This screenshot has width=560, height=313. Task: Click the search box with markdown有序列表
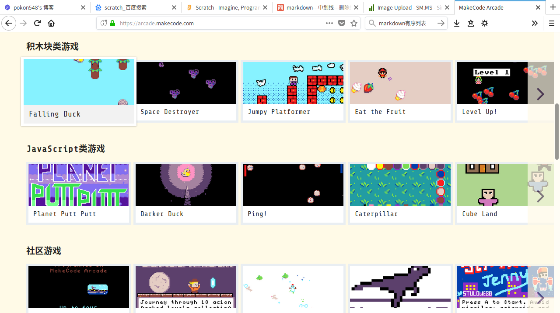coord(406,23)
